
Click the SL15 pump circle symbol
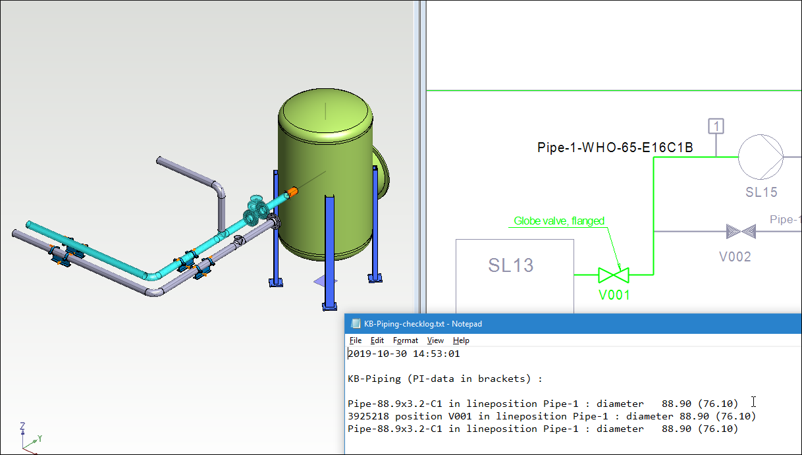pyautogui.click(x=760, y=157)
